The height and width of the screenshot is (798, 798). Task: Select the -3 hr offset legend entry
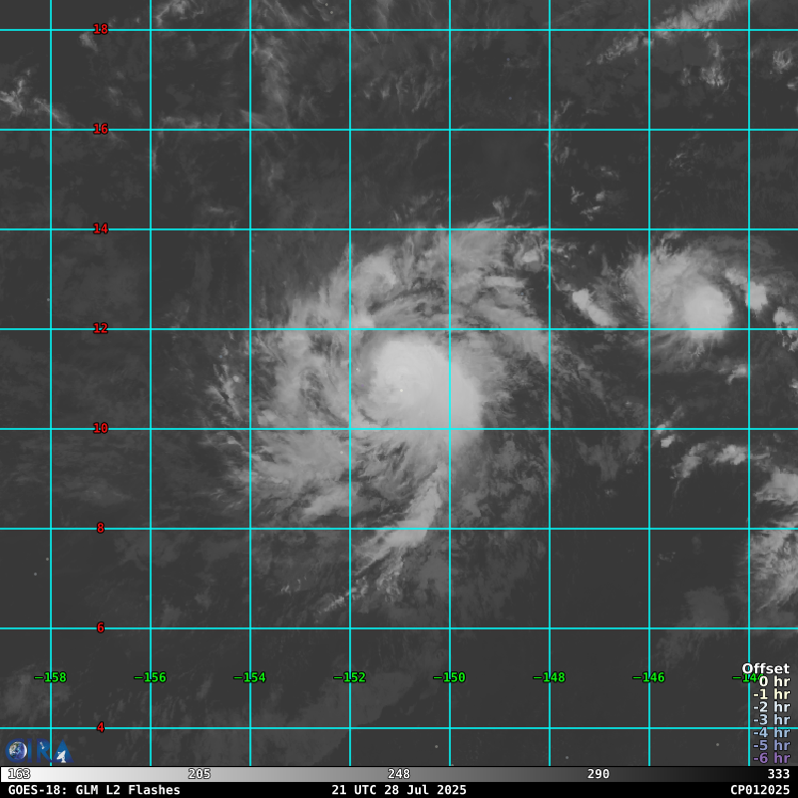point(771,720)
